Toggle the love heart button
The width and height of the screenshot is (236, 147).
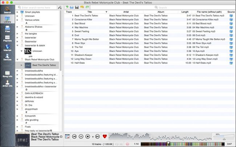pos(105,136)
